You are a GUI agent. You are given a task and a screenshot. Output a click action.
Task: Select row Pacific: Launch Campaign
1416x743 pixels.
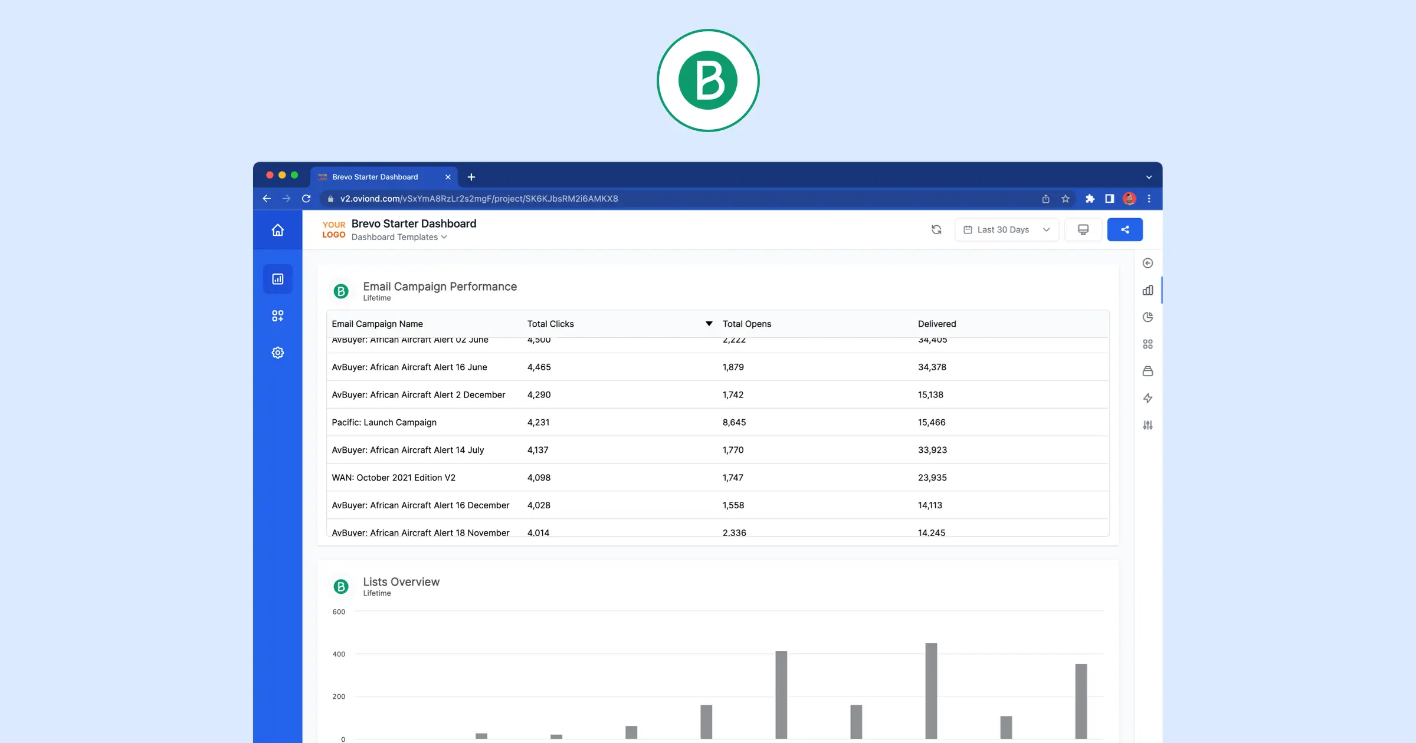coord(717,422)
